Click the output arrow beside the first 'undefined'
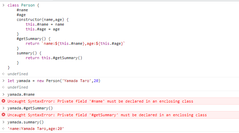 (3, 74)
